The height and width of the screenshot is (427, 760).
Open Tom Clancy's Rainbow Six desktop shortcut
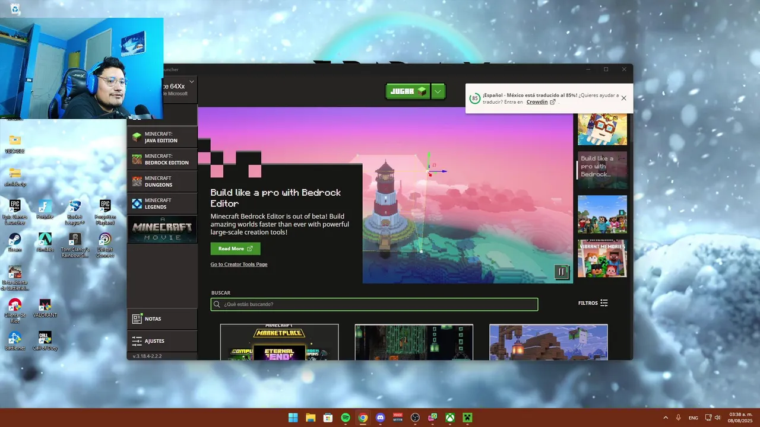(75, 245)
